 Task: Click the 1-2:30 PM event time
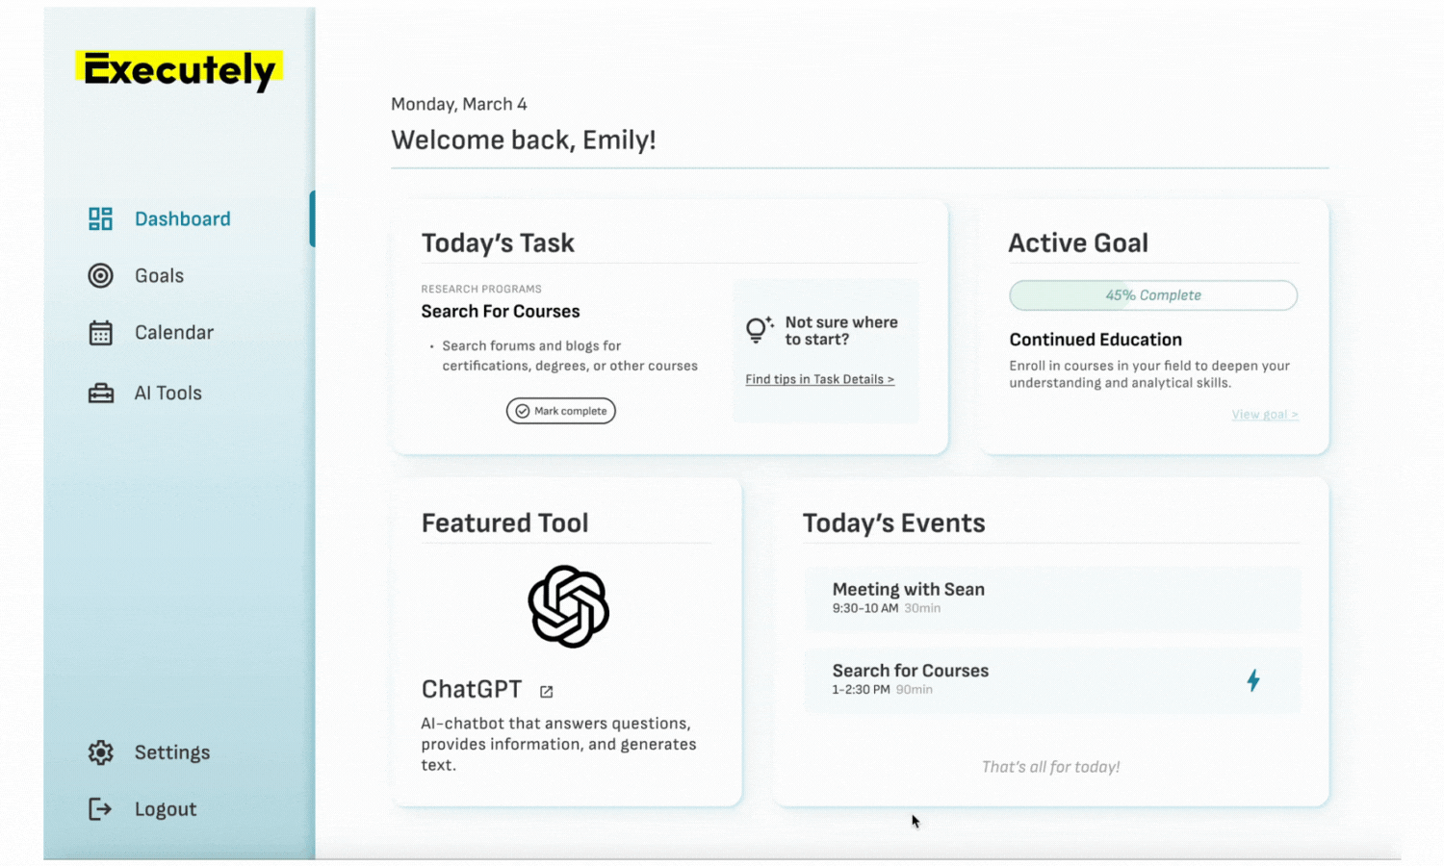click(x=861, y=690)
